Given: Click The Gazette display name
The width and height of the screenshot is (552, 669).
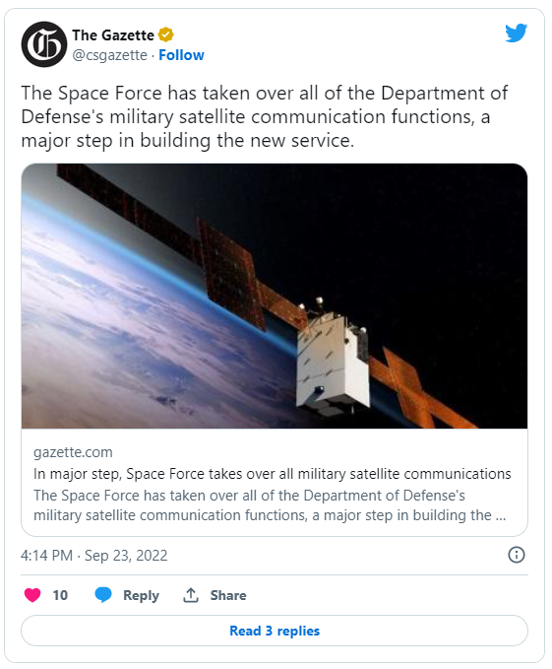Looking at the screenshot, I should (x=113, y=35).
